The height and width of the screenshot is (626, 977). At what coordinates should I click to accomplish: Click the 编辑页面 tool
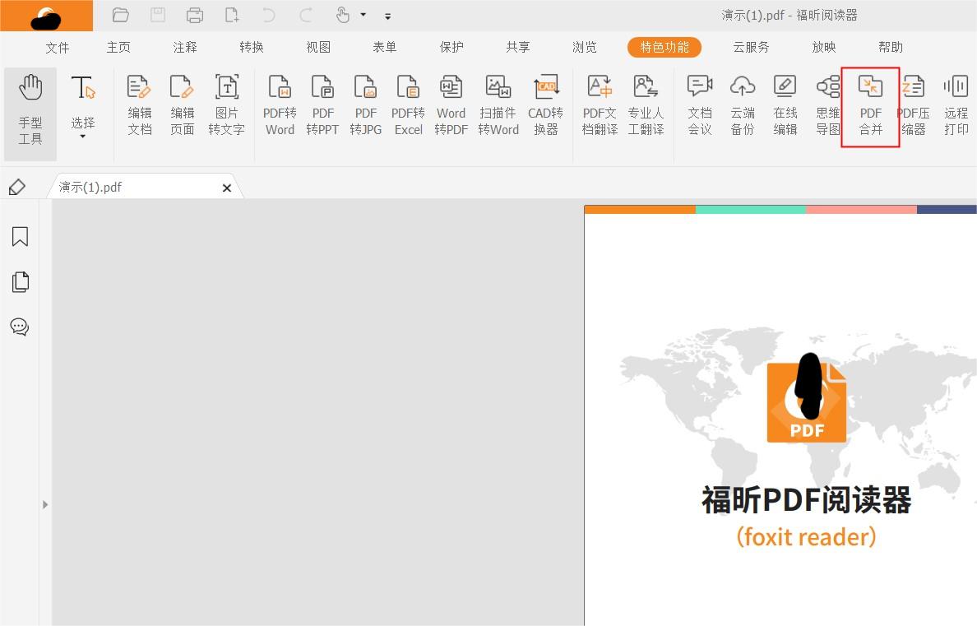[x=183, y=104]
